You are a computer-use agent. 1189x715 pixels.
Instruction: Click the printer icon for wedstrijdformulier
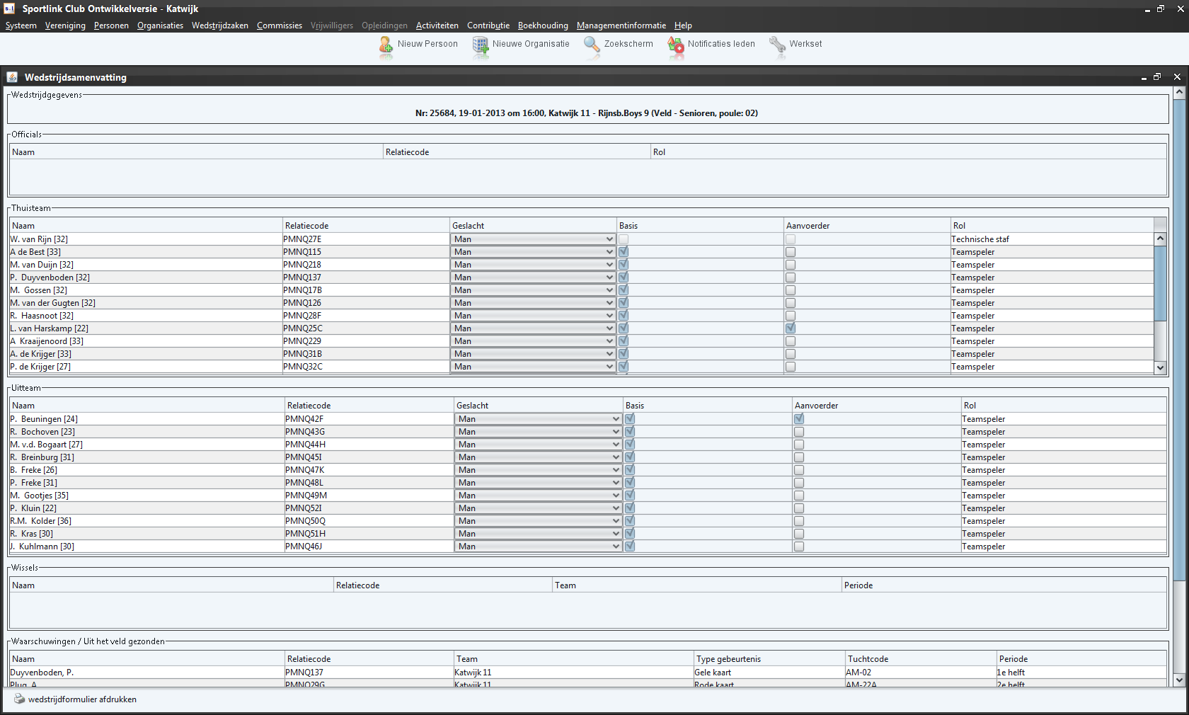pyautogui.click(x=20, y=699)
